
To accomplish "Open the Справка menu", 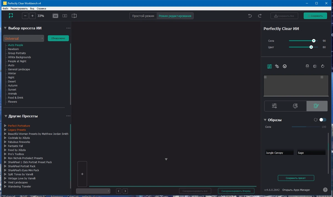I will coord(41,9).
